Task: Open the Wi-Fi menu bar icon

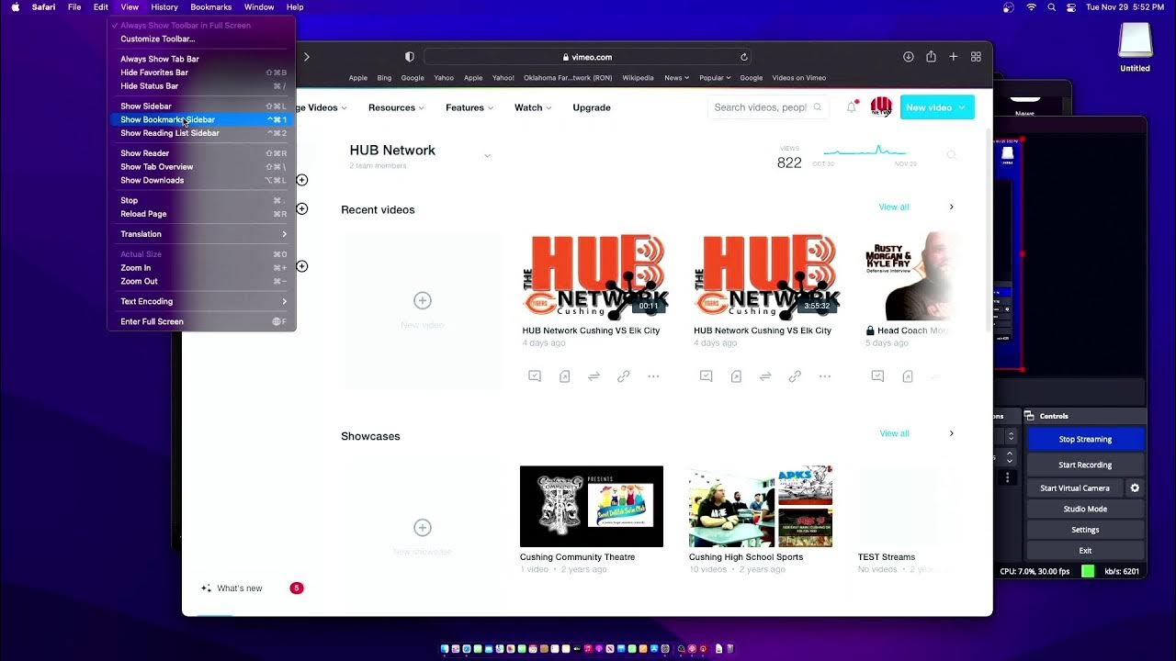Action: point(1031,7)
